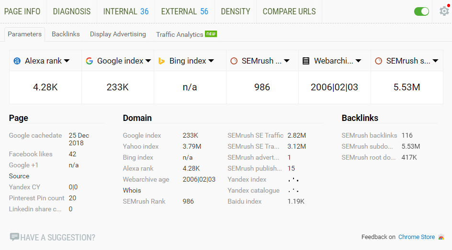Click the SEMrush Rank column icon
The height and width of the screenshot is (250, 452).
[234, 61]
